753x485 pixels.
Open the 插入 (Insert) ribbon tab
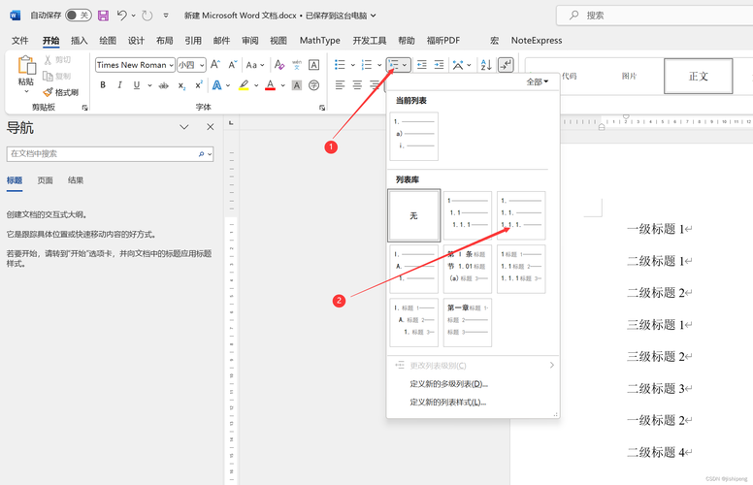coord(80,41)
